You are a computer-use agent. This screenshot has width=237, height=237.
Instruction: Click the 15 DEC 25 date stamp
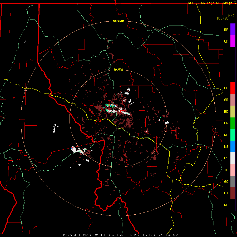click(x=153, y=235)
